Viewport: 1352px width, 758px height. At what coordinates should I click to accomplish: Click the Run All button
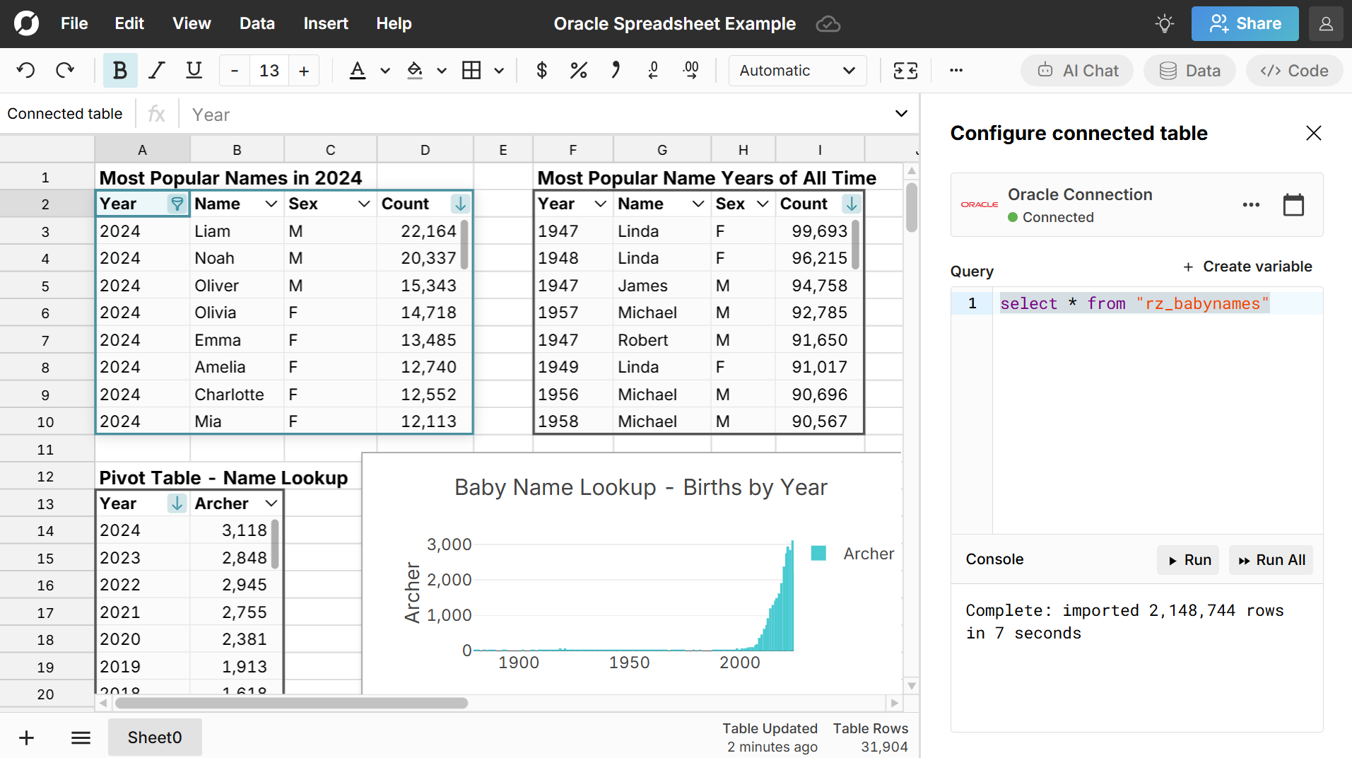1271,560
